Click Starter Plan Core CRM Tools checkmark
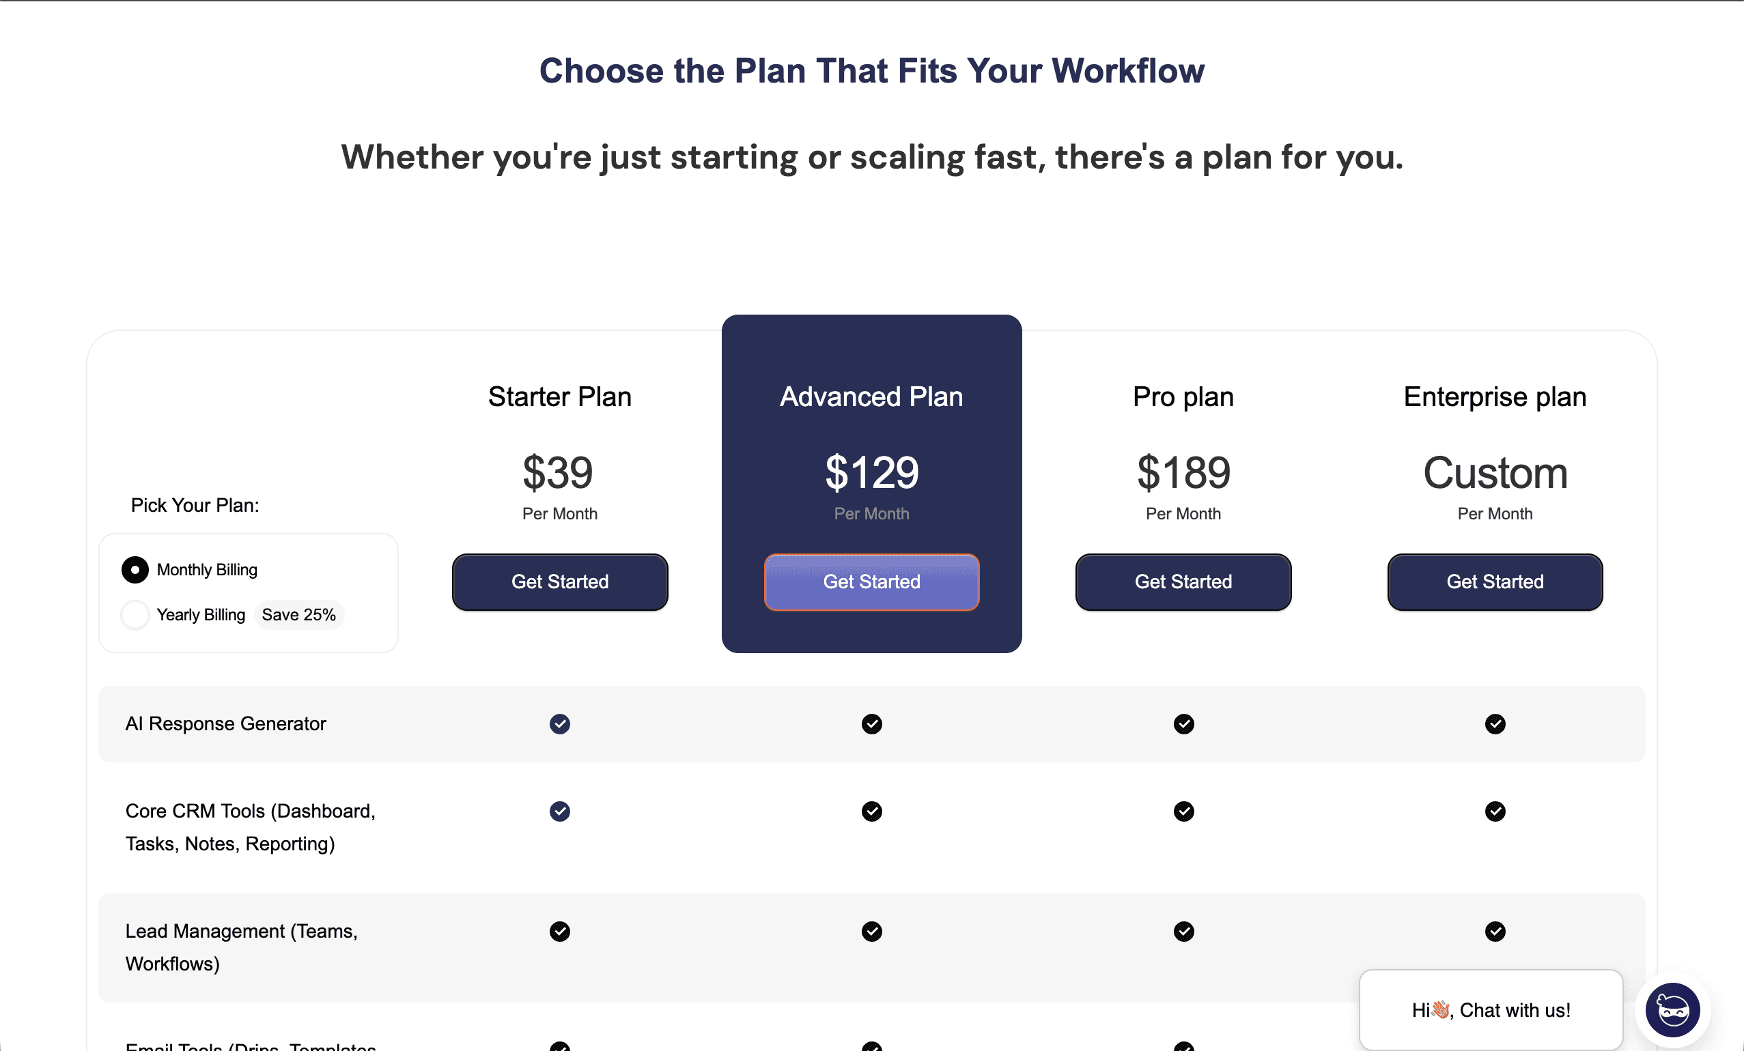The width and height of the screenshot is (1744, 1051). coord(560,811)
